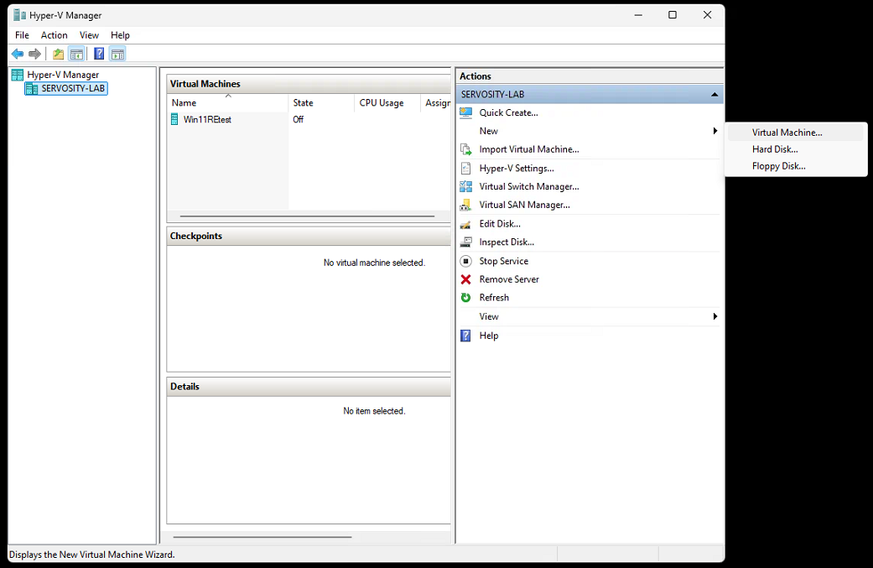The height and width of the screenshot is (568, 873).
Task: Open the Action menu
Action: [x=54, y=35]
